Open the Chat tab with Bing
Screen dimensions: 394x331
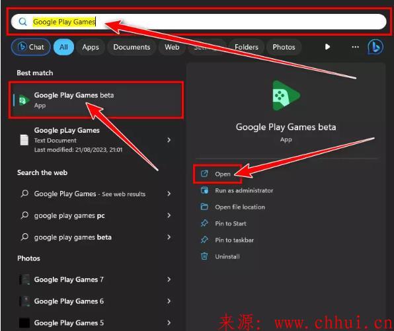[x=30, y=47]
